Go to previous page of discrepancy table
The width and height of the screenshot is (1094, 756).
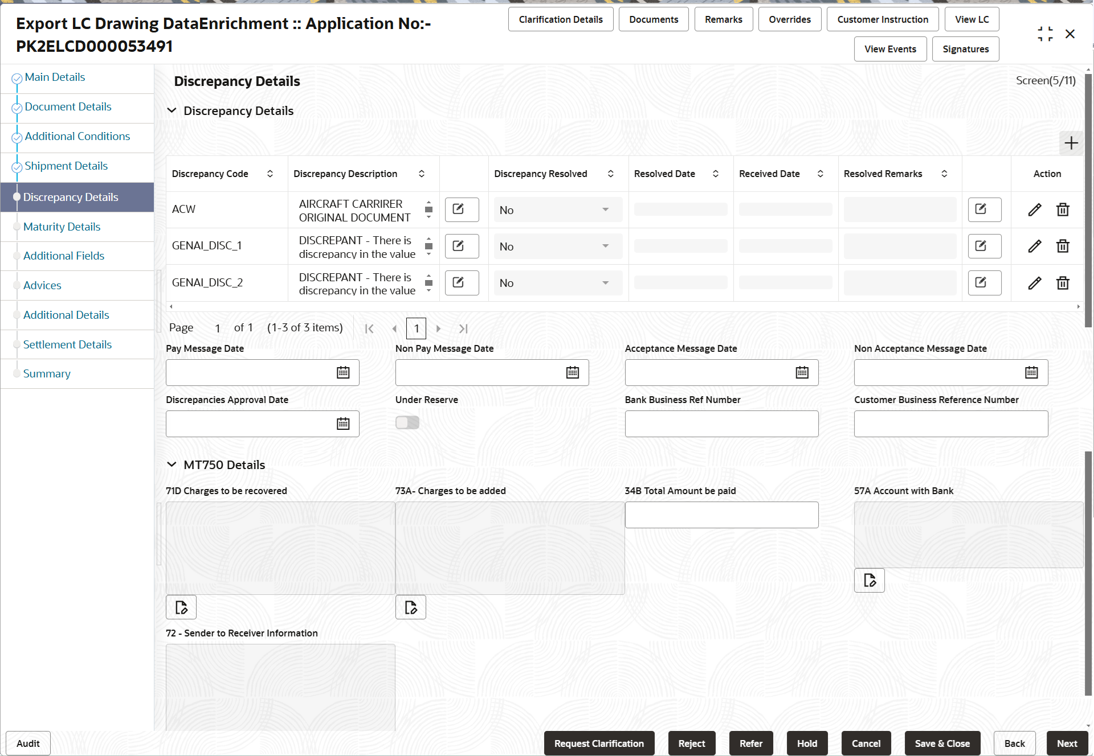point(394,328)
